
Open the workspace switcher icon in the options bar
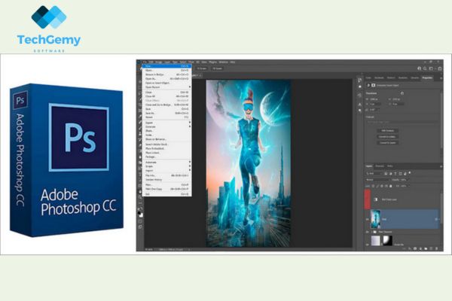click(x=431, y=68)
